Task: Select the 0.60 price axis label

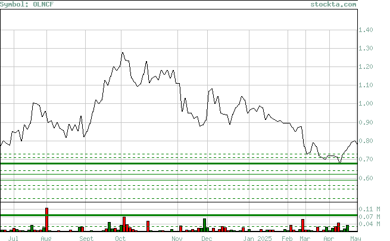Action: tap(366, 178)
